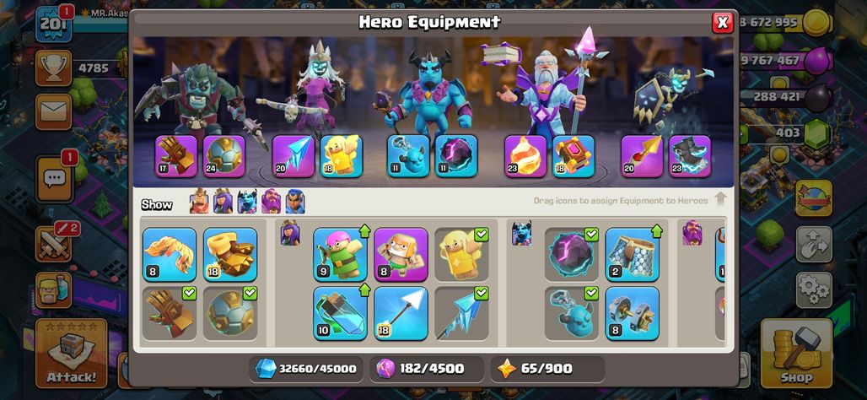Viewport: 867px width, 400px height.
Task: Close the Hero Equipment window
Action: click(722, 23)
